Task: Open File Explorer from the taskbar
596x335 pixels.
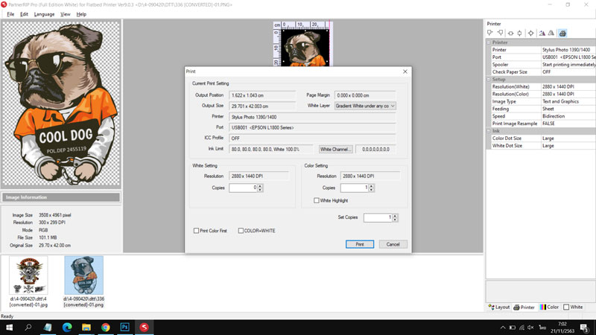Action: click(86, 327)
